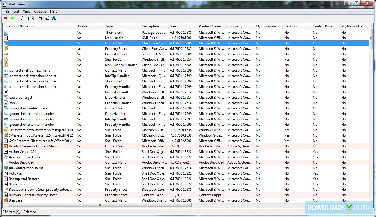The width and height of the screenshot is (376, 217).
Task: Open the File menu
Action: click(7, 11)
